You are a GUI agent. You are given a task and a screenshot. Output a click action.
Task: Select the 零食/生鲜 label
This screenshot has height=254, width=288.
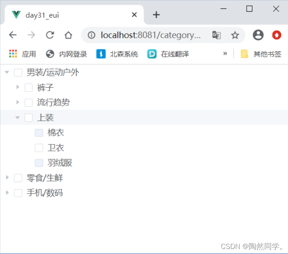45,178
